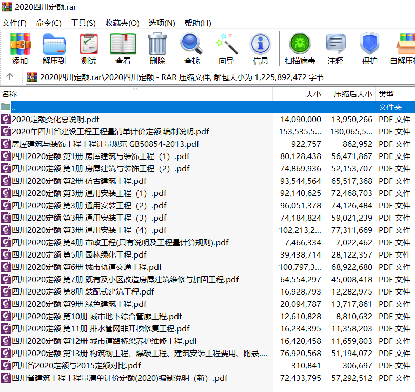
Task: Click the WinRAR icon in address bar
Action: pyautogui.click(x=32, y=77)
